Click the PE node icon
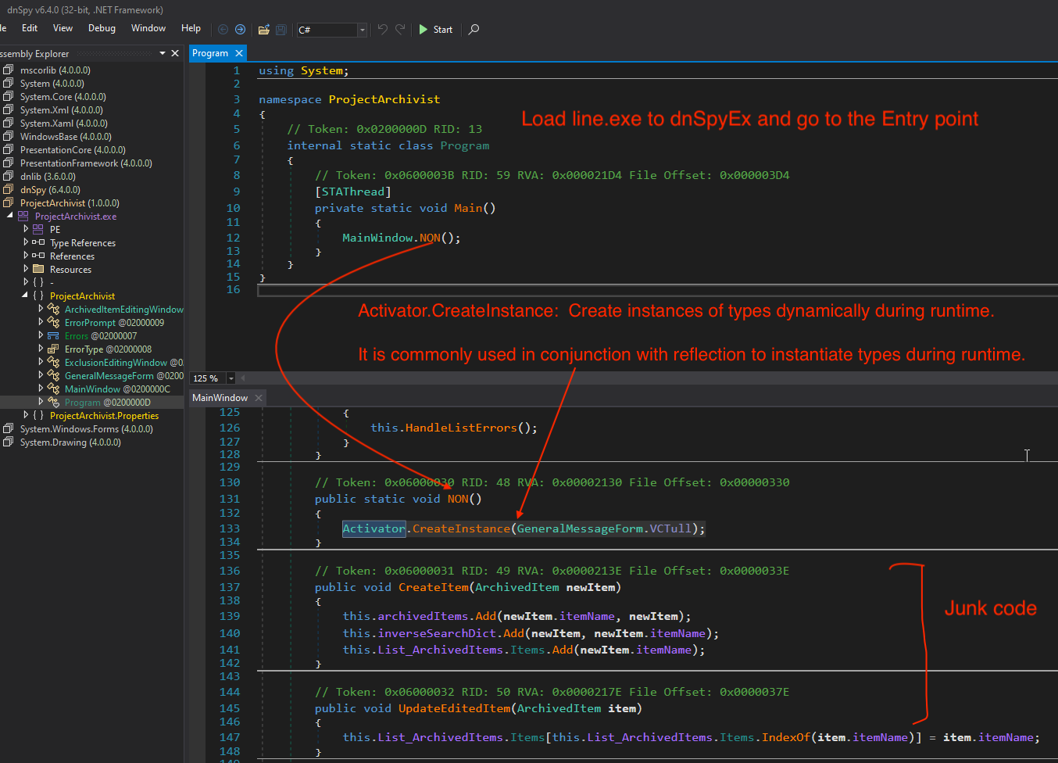Image resolution: width=1058 pixels, height=763 pixels. point(38,229)
